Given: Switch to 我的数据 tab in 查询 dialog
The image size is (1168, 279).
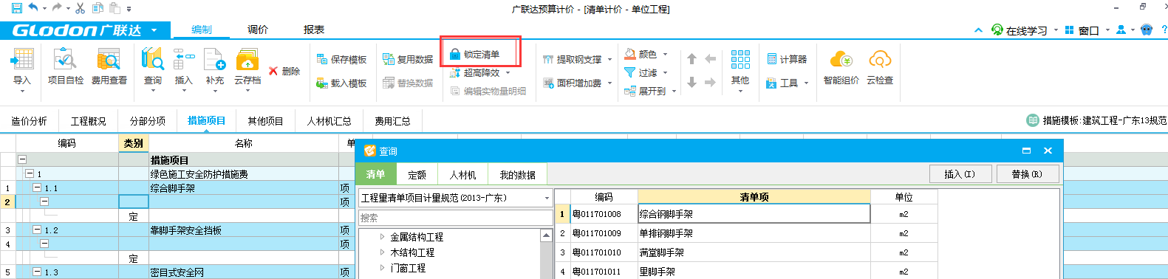Looking at the screenshot, I should click(x=517, y=175).
